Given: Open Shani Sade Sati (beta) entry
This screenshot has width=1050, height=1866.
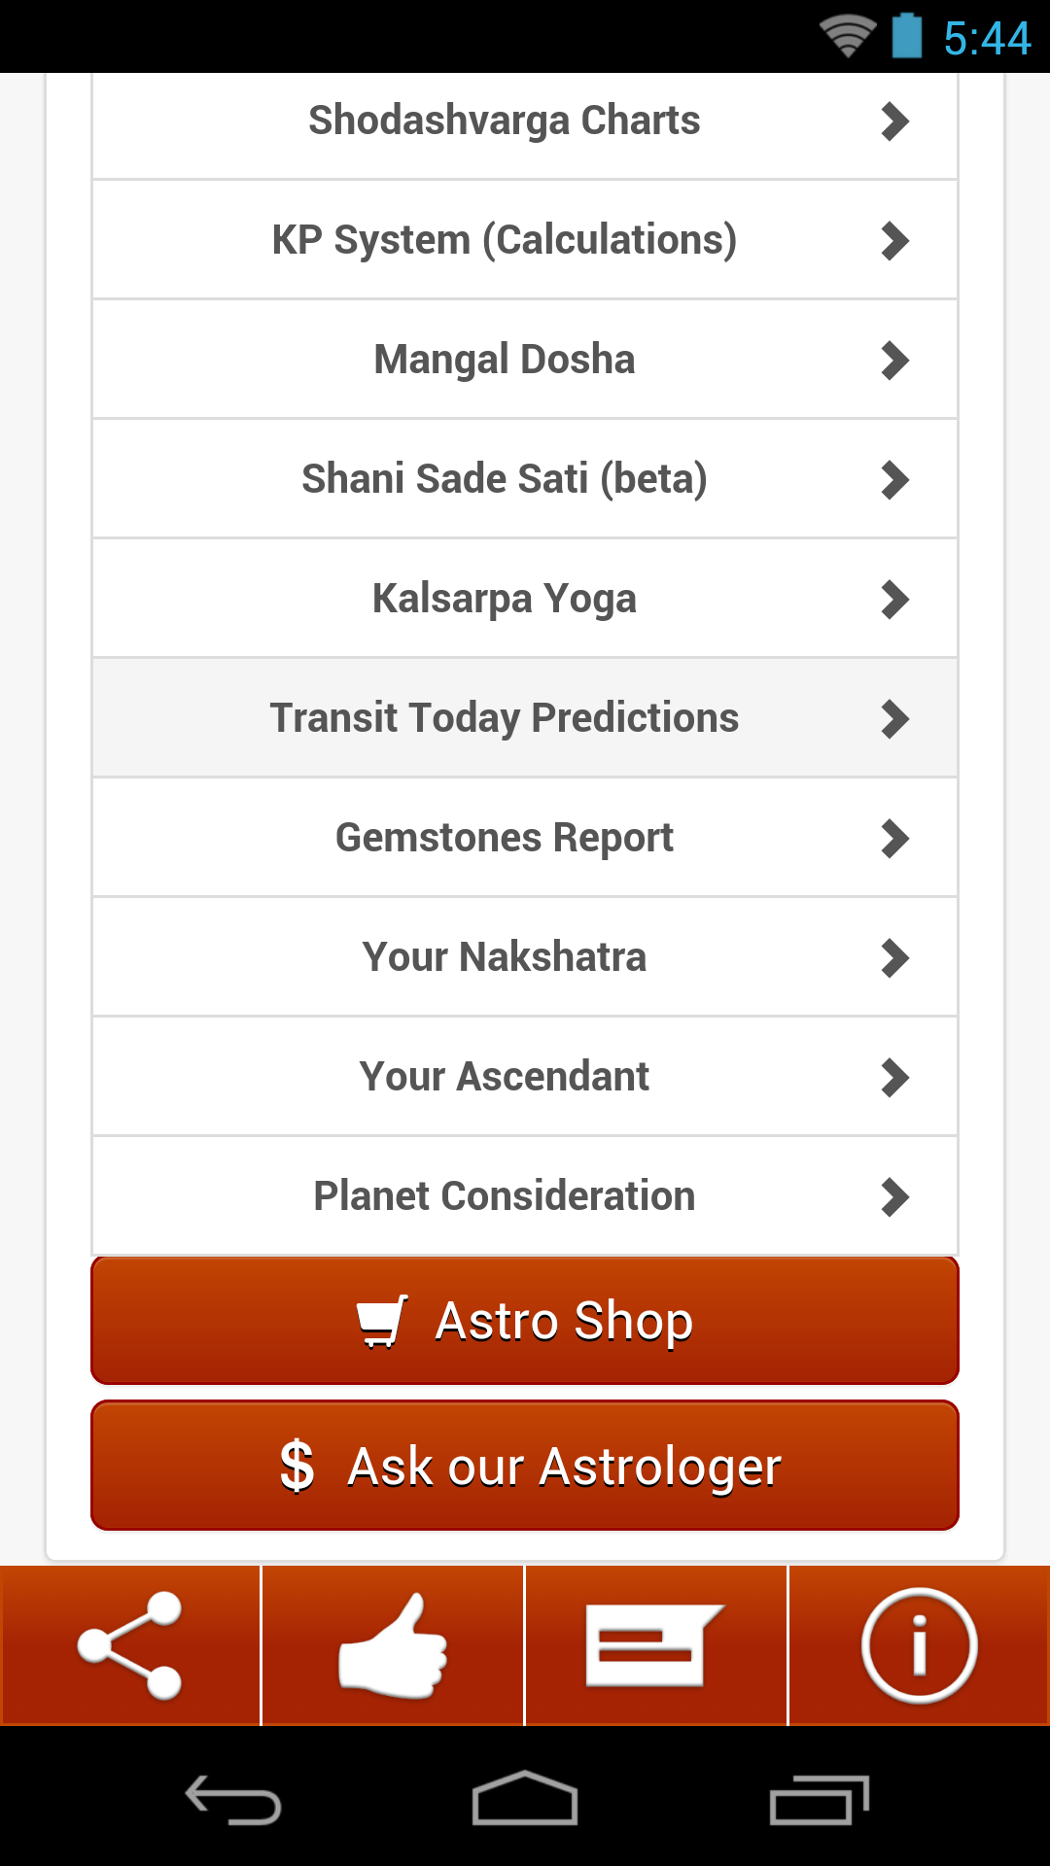Looking at the screenshot, I should click(x=525, y=479).
